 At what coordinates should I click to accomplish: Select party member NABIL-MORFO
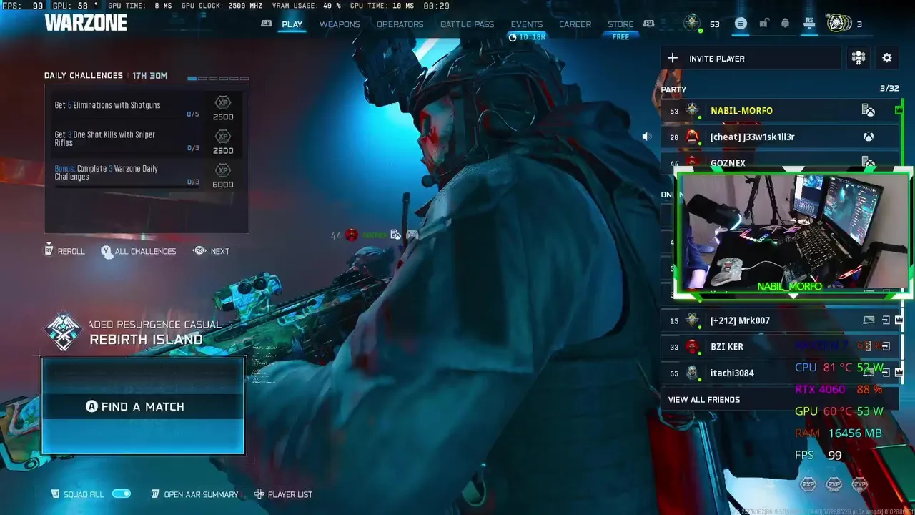pyautogui.click(x=779, y=111)
